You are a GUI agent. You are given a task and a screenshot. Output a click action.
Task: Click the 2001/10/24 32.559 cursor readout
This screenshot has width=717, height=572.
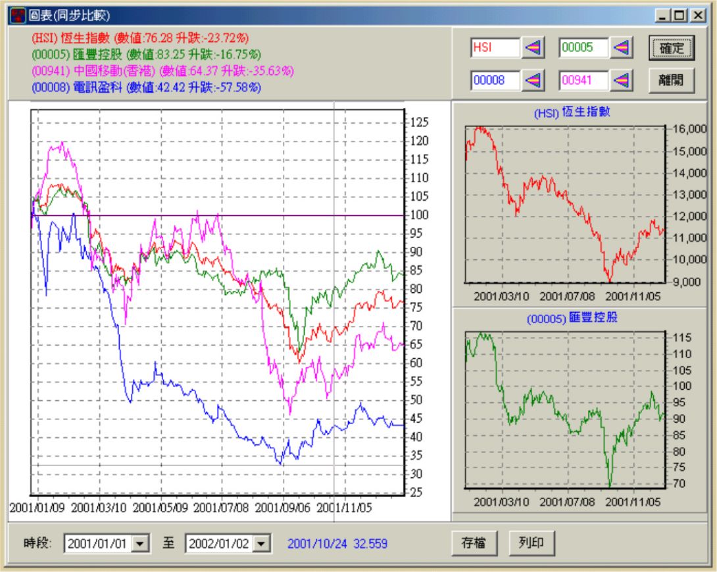pos(337,544)
